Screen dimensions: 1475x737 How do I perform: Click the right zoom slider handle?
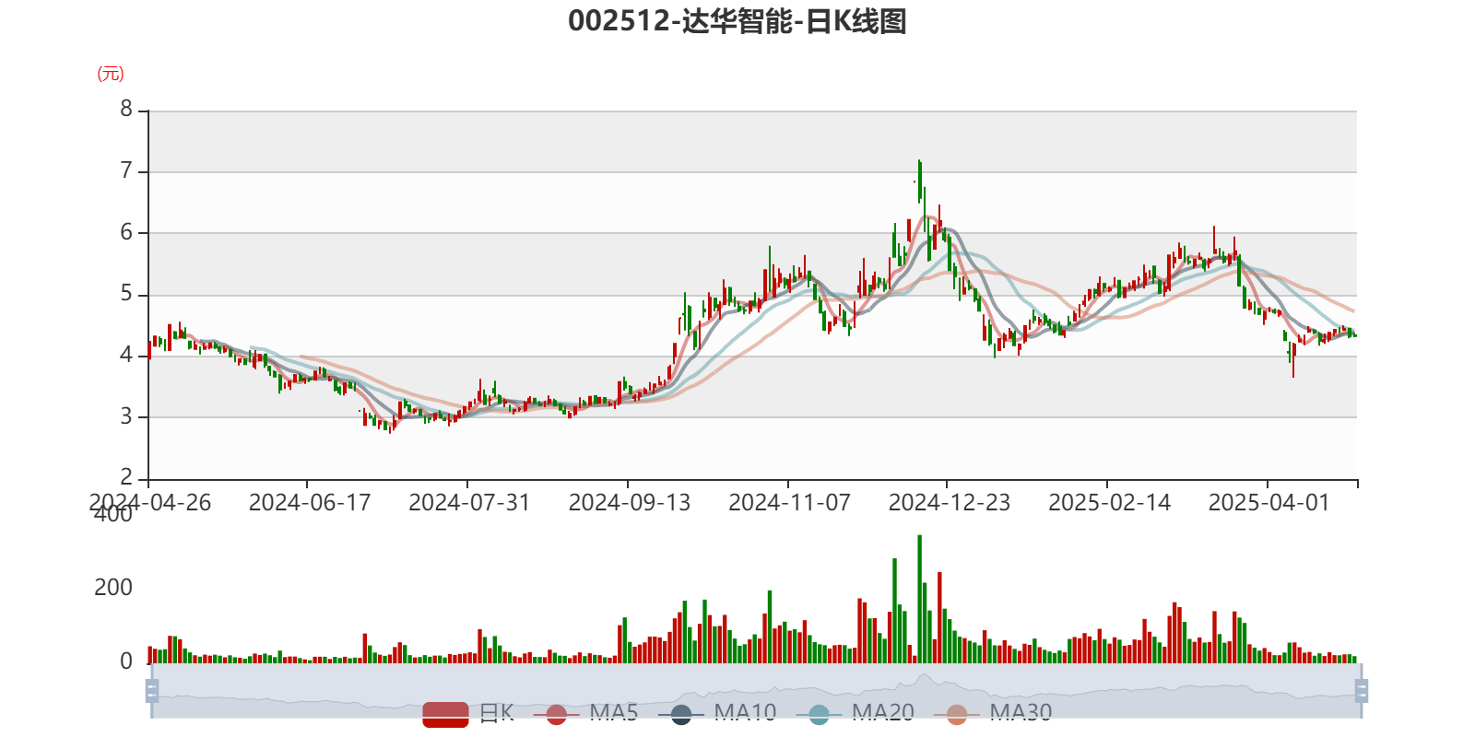point(1363,691)
